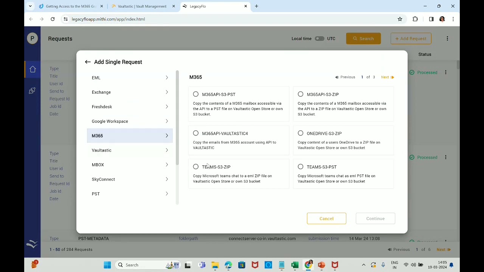This screenshot has width=484, height=272.
Task: Switch to Getting Access to the M365 tab
Action: point(70,6)
